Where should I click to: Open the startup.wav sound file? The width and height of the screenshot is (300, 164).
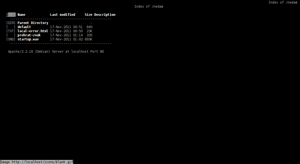pyautogui.click(x=28, y=39)
